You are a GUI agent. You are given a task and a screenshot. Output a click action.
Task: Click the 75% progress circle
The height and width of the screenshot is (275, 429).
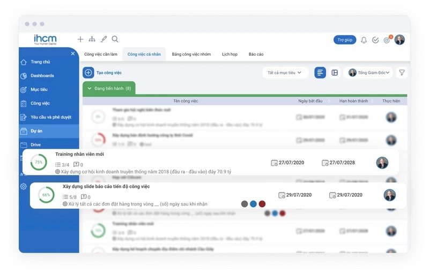coord(39,162)
